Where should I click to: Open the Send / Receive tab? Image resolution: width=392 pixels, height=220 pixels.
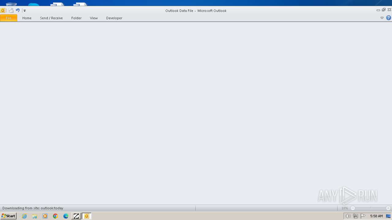click(51, 18)
